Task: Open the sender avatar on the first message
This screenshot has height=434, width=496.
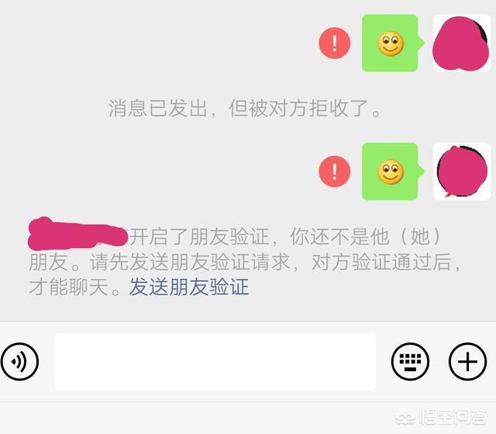Action: point(462,43)
